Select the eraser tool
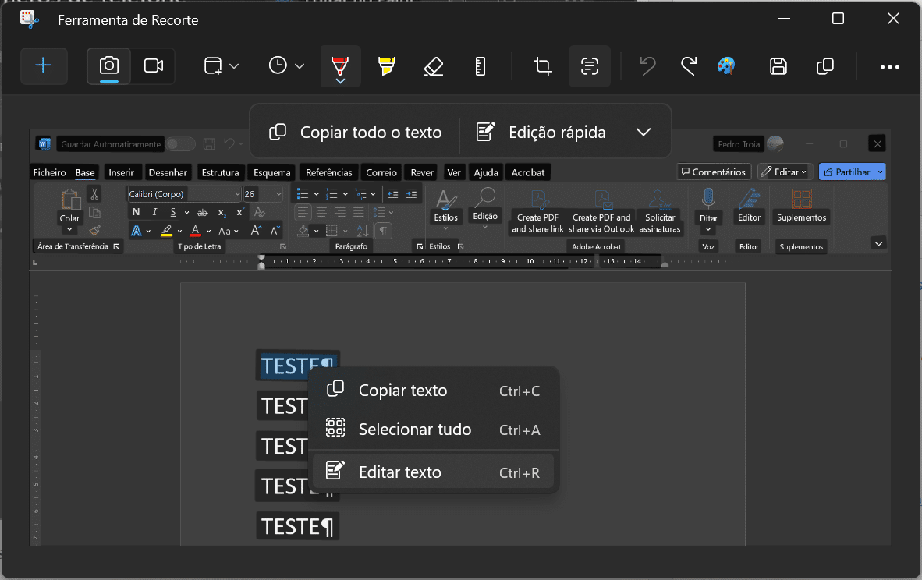 point(434,66)
